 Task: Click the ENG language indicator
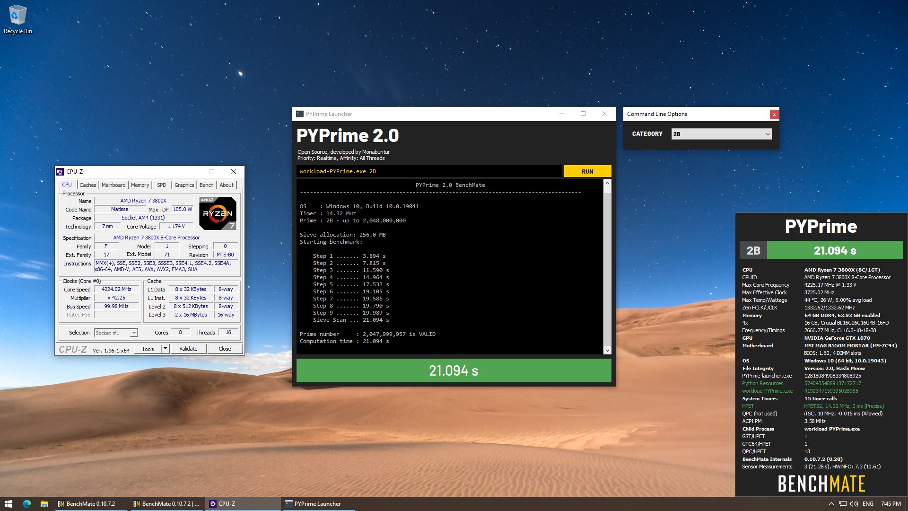click(868, 504)
